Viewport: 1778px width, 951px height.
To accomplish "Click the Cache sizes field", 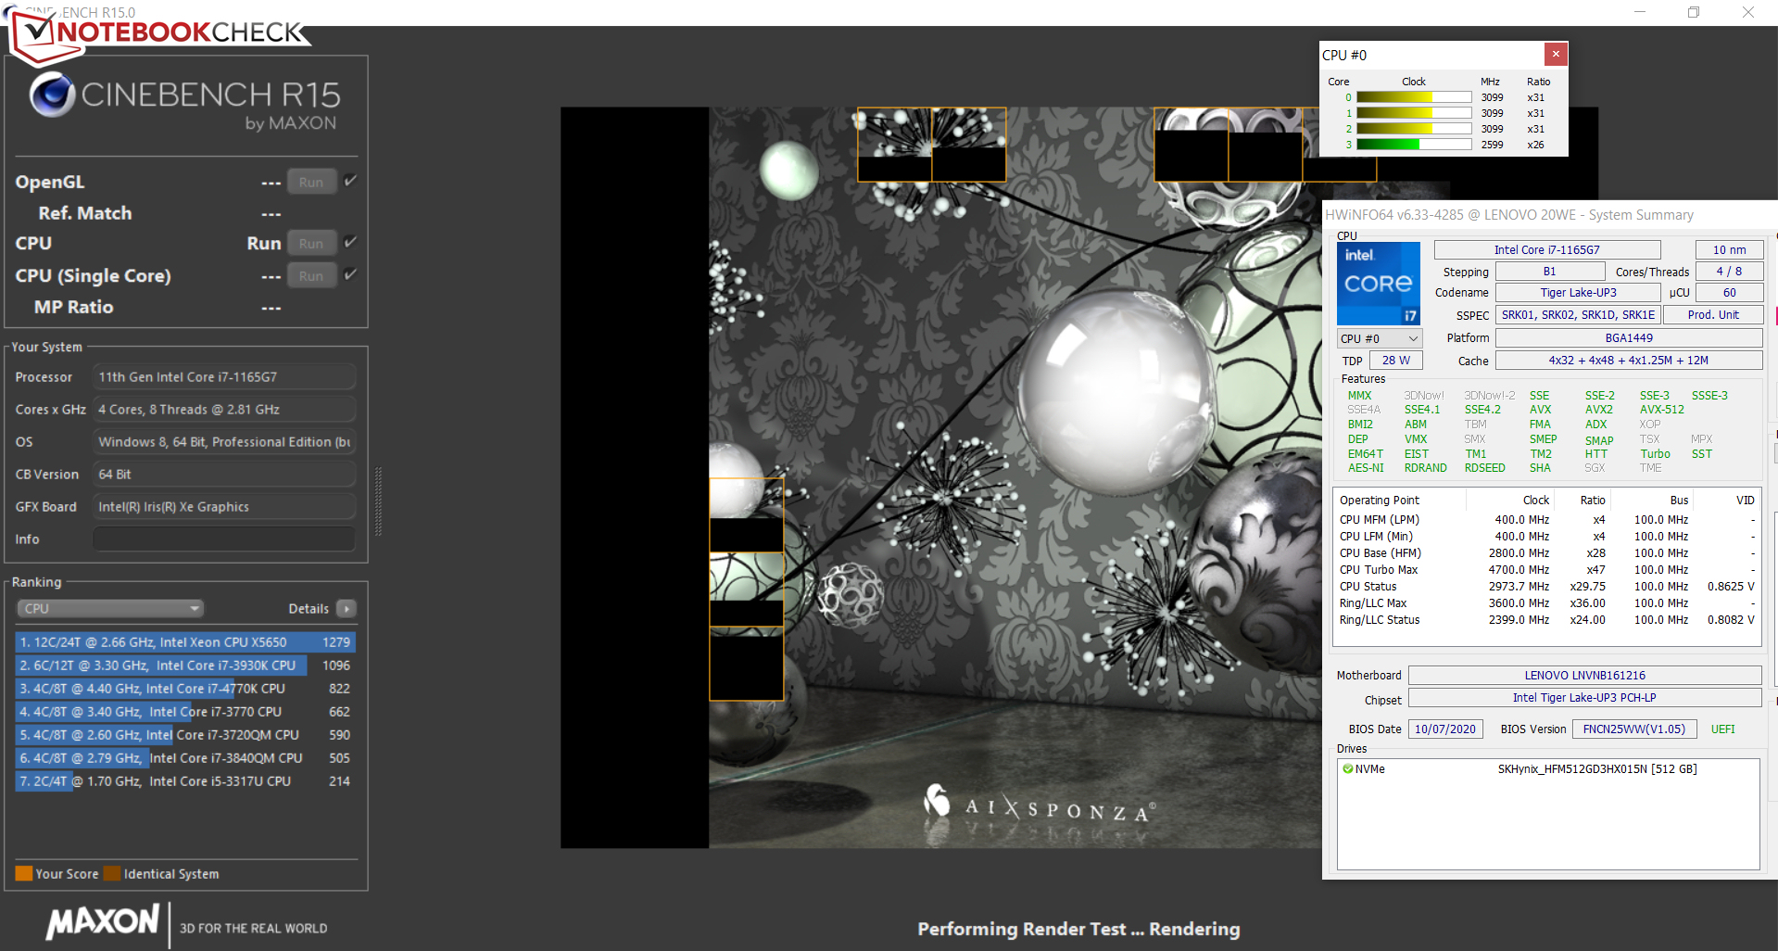I will coord(1629,361).
